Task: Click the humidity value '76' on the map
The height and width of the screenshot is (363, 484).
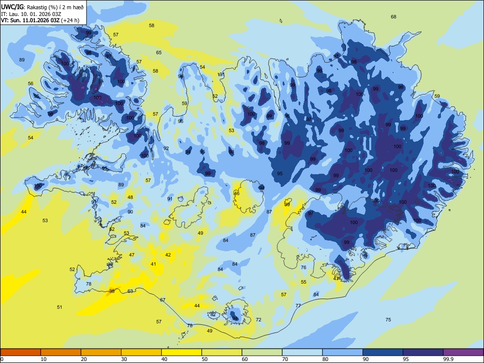Action: (x=303, y=267)
